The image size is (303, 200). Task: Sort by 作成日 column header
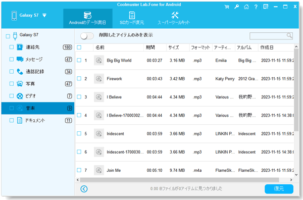[x=276, y=47]
